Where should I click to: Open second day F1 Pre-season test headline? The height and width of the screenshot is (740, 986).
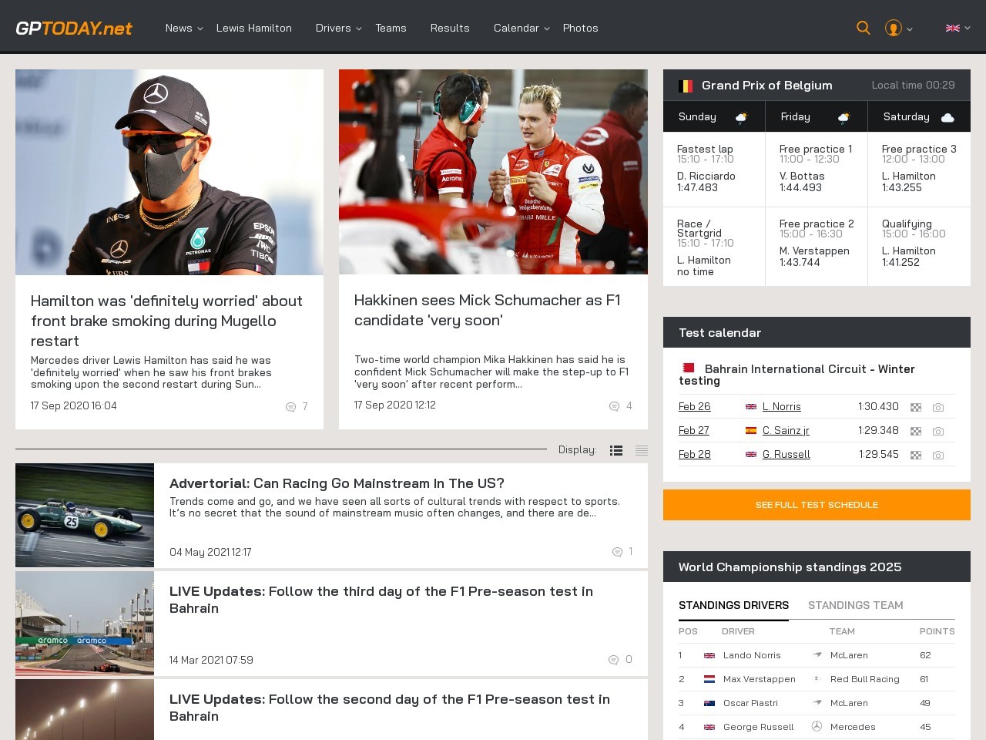tap(390, 708)
